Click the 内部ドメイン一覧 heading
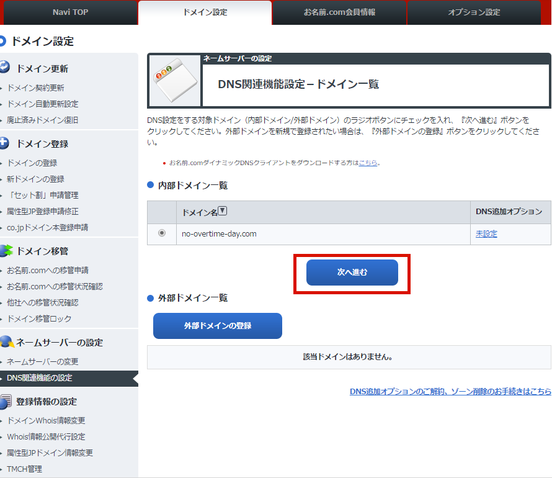 [x=192, y=185]
